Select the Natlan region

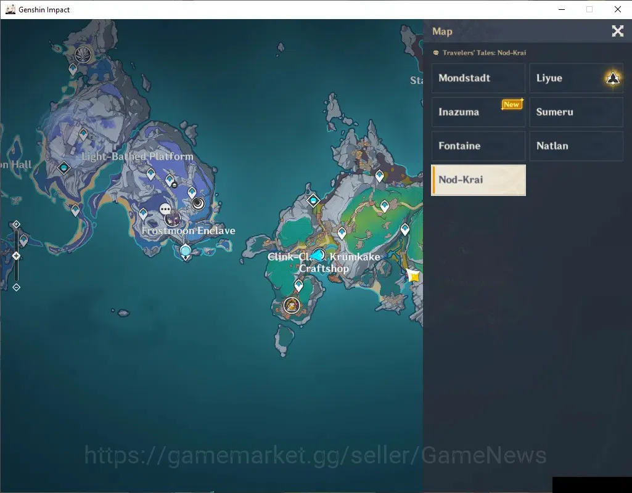576,146
